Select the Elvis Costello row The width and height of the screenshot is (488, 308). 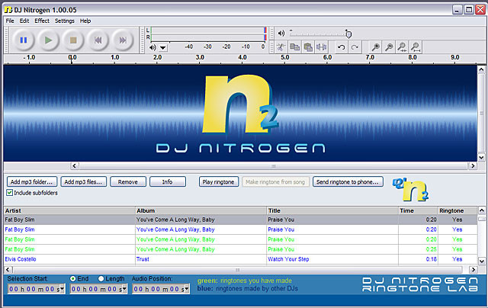point(241,259)
